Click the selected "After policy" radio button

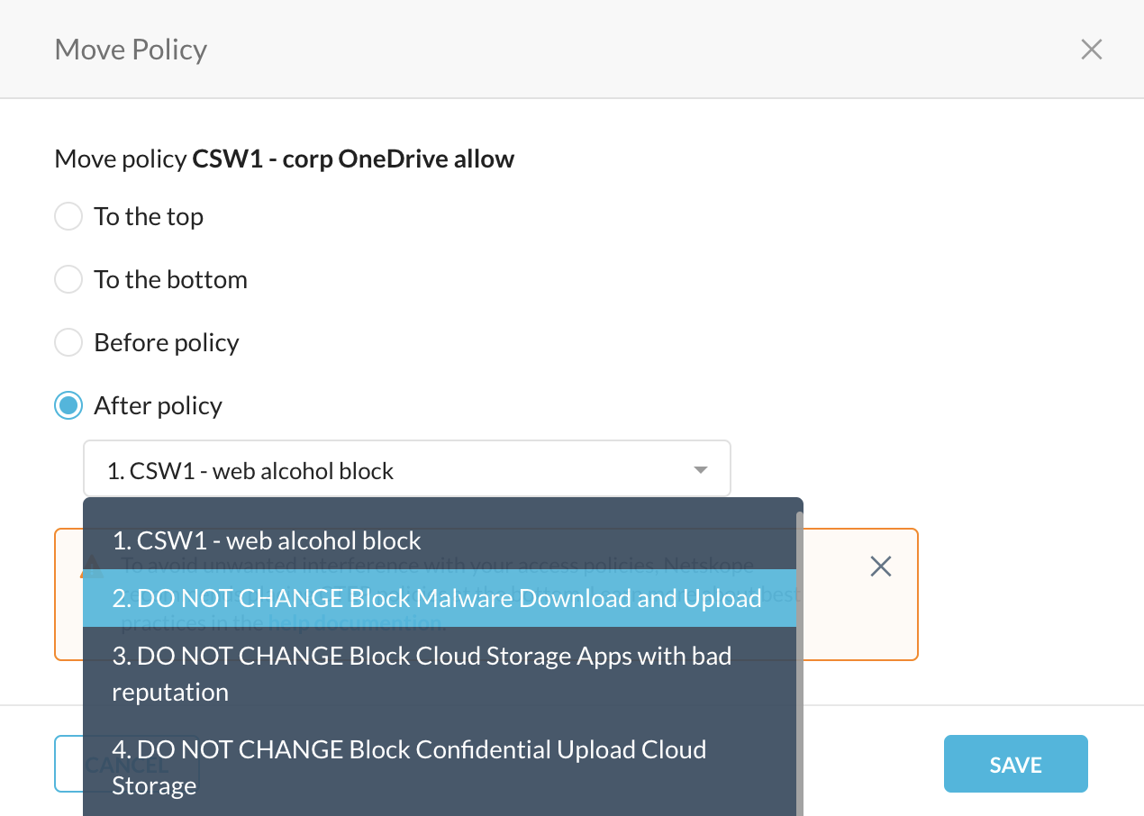68,406
